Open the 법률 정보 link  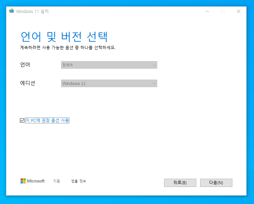click(79, 181)
